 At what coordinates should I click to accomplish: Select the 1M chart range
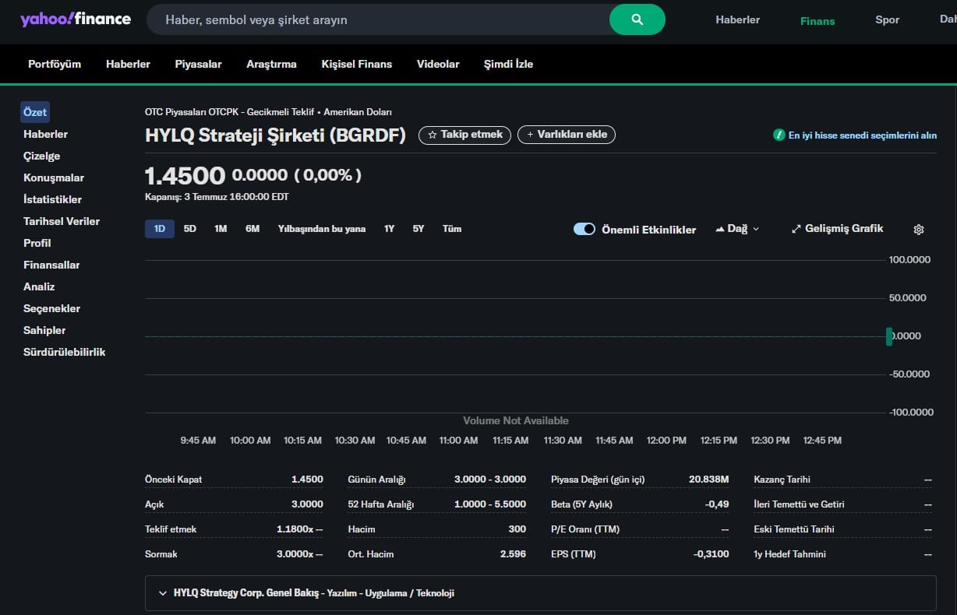221,229
